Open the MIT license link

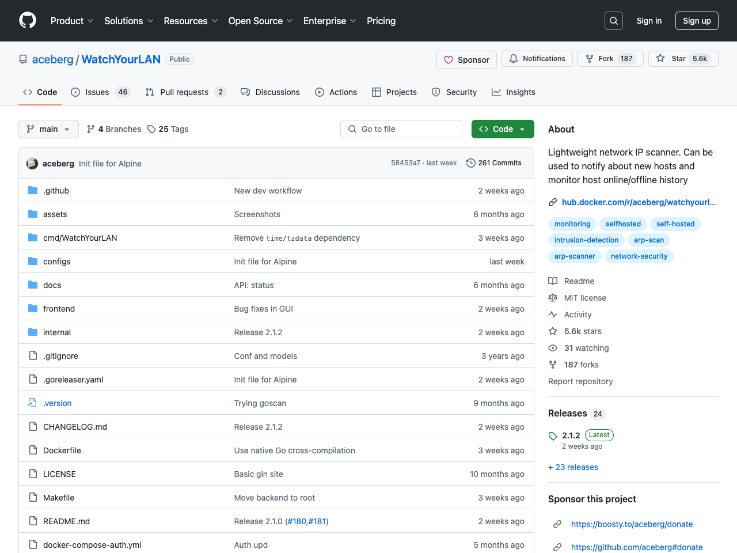(577, 298)
